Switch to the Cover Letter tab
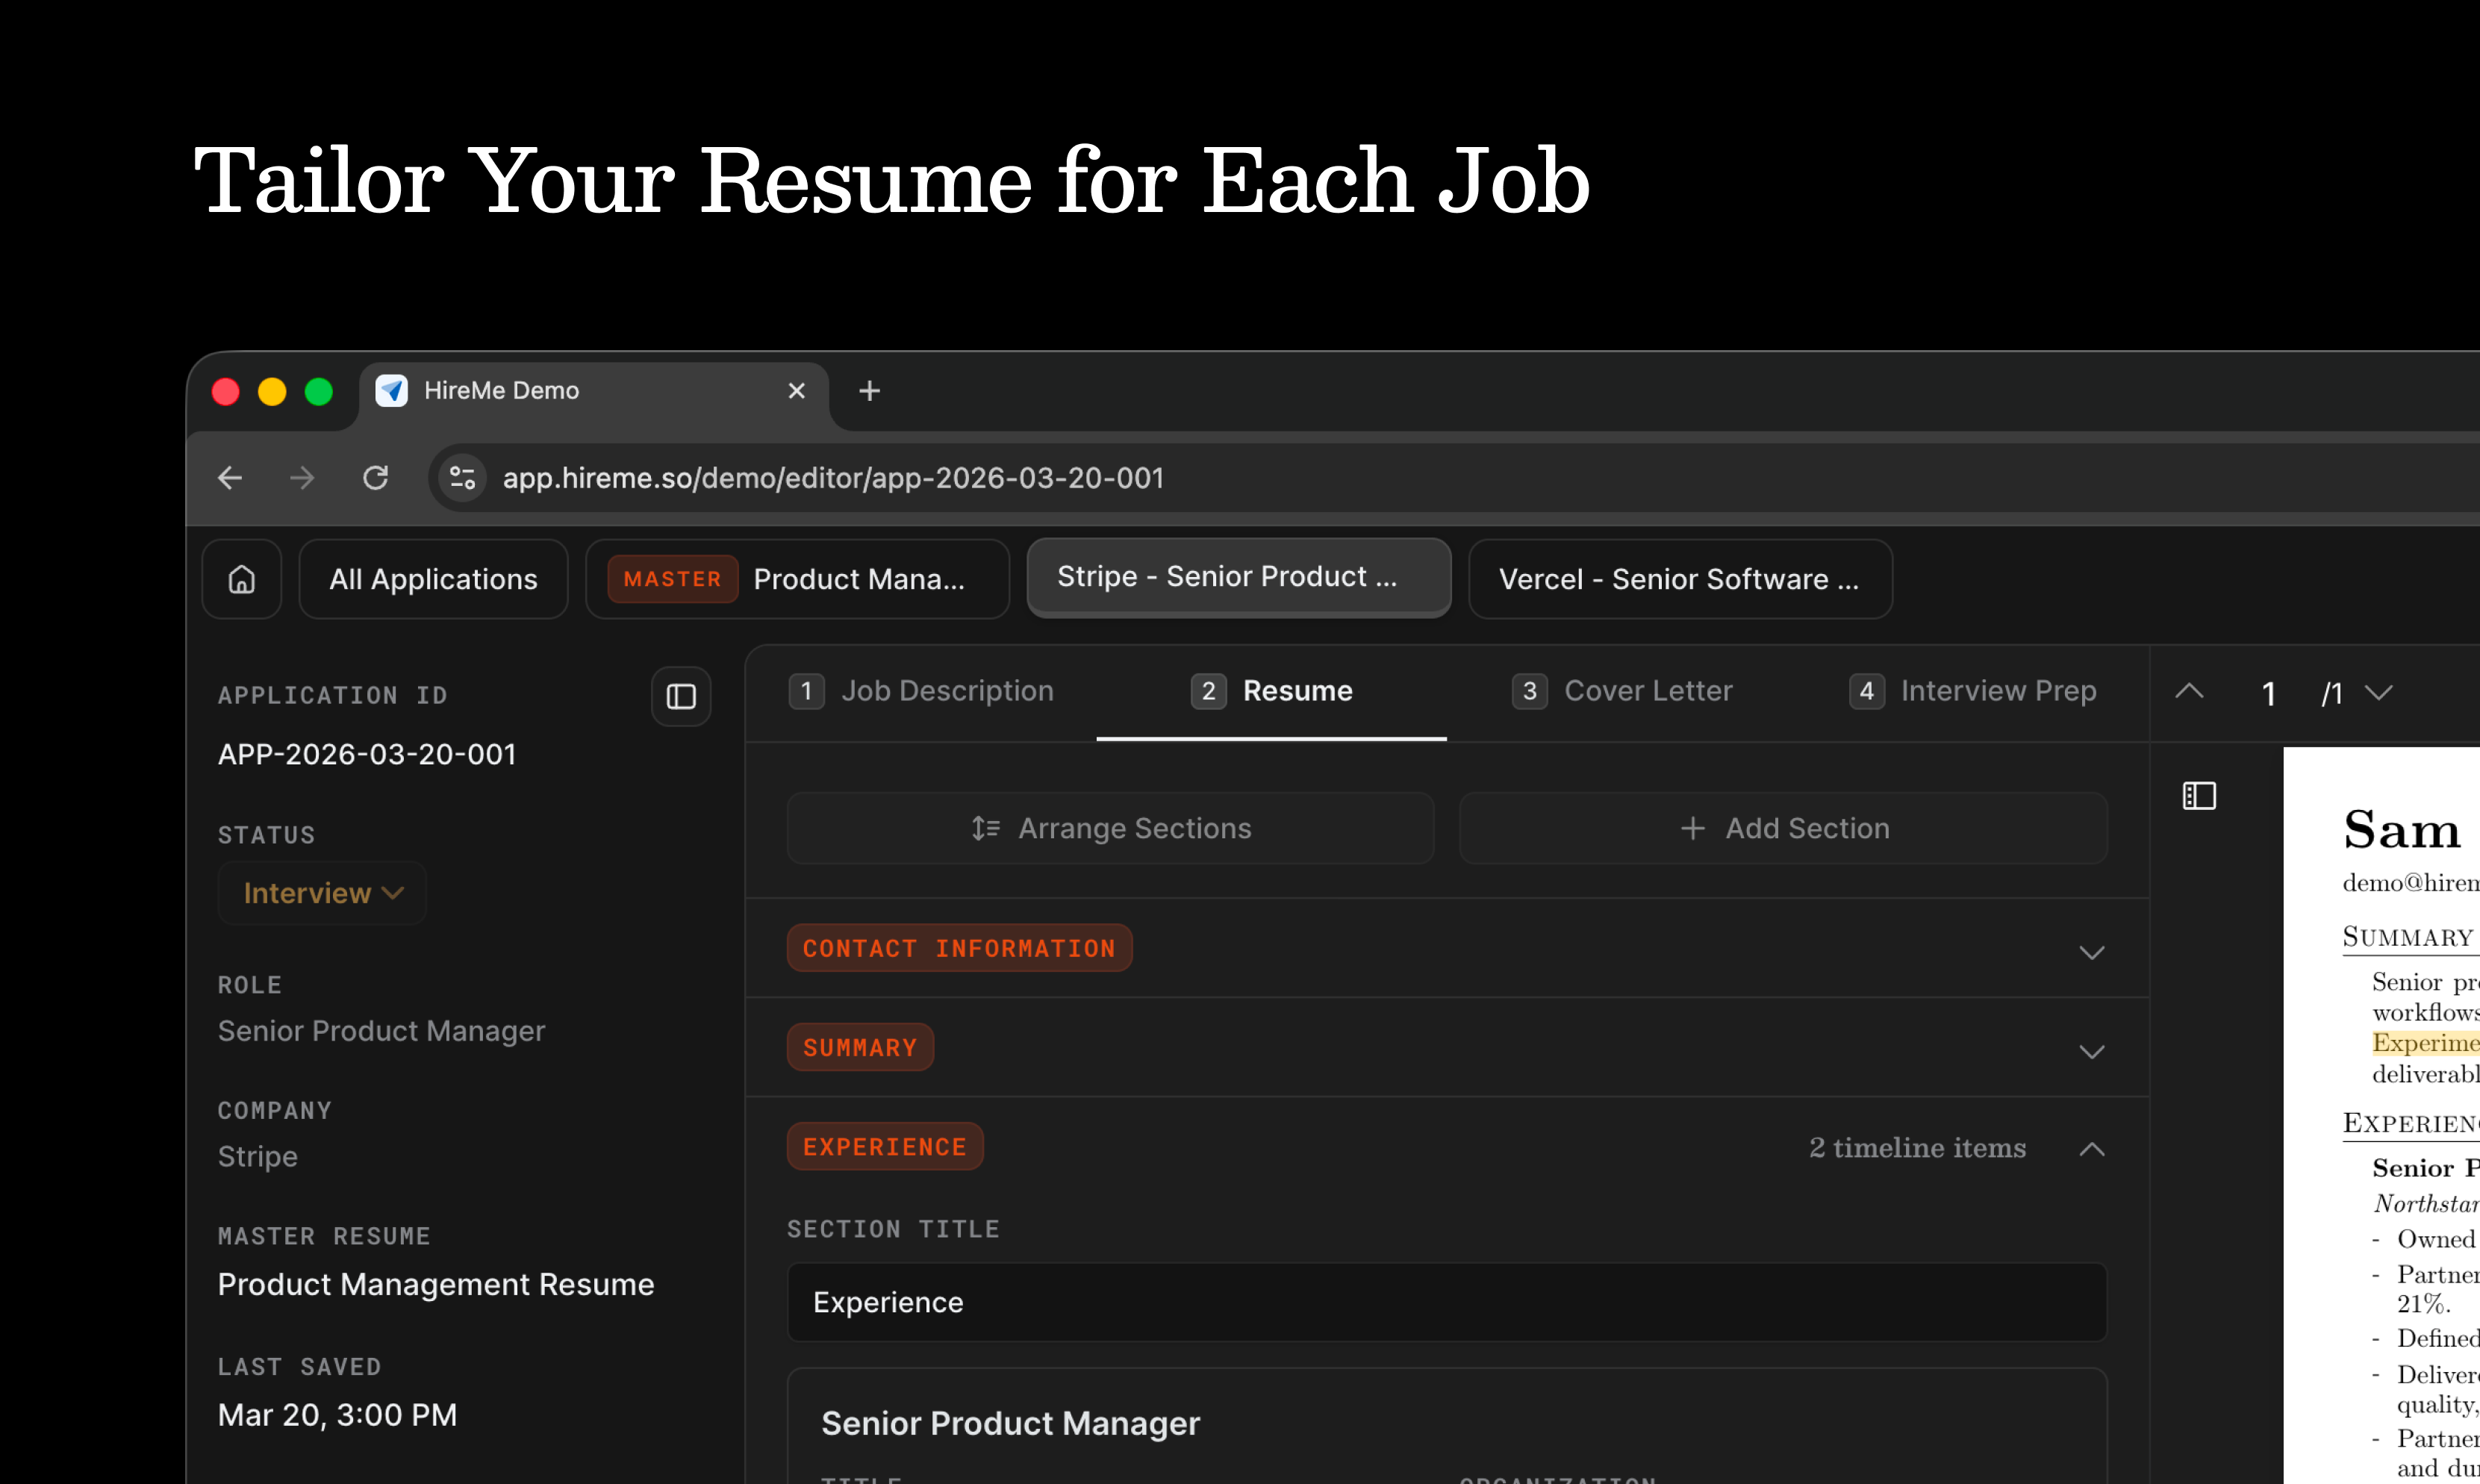 click(x=1648, y=691)
